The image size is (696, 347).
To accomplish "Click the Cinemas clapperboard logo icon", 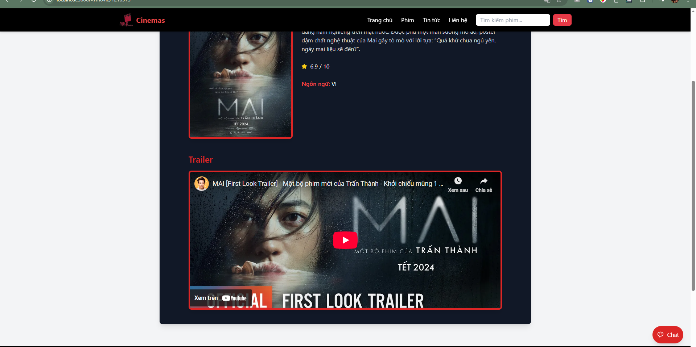I will (126, 20).
